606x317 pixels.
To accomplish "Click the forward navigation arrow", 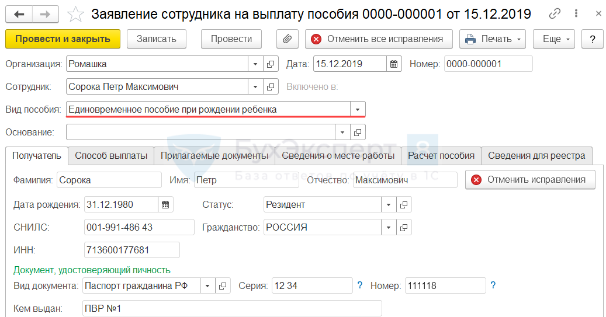I will pyautogui.click(x=45, y=14).
